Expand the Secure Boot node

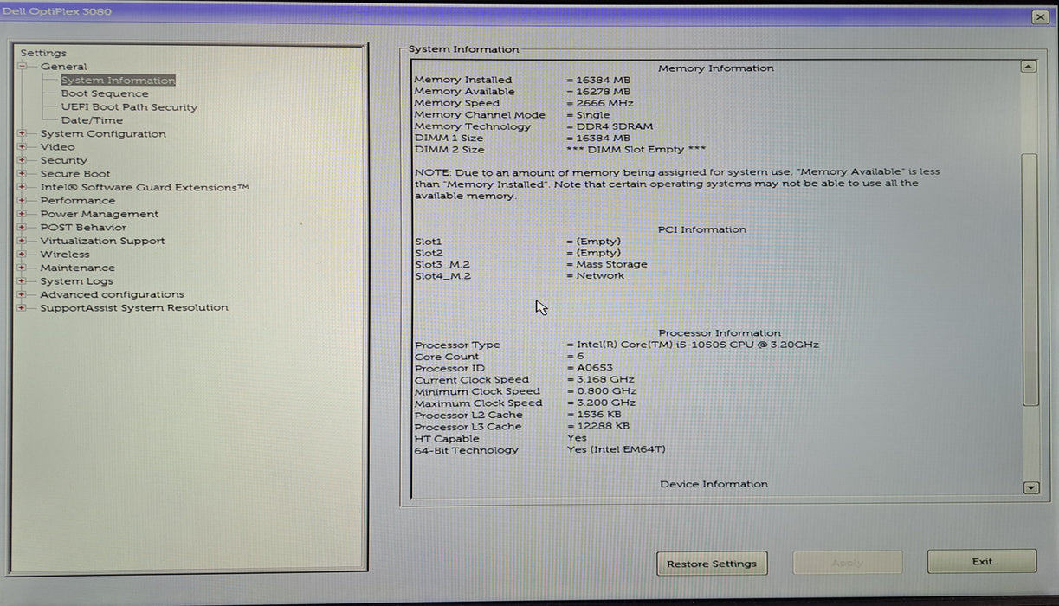point(23,174)
